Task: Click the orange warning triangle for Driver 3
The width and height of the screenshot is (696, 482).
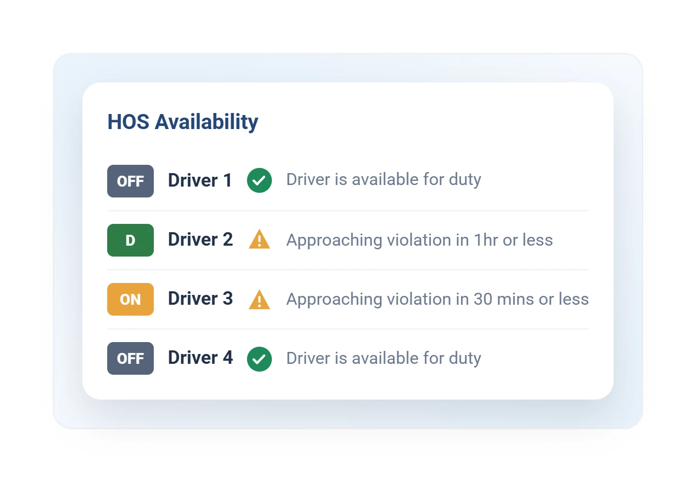Action: click(x=259, y=299)
